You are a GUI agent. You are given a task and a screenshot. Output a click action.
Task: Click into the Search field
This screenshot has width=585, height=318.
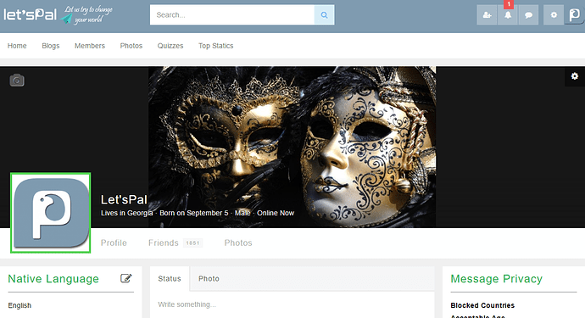point(232,15)
